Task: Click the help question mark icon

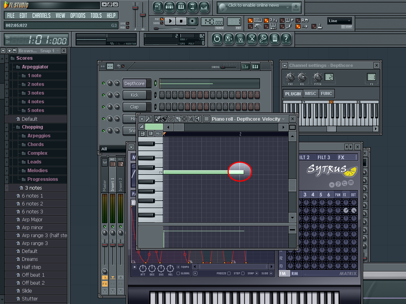Action: tap(286, 39)
